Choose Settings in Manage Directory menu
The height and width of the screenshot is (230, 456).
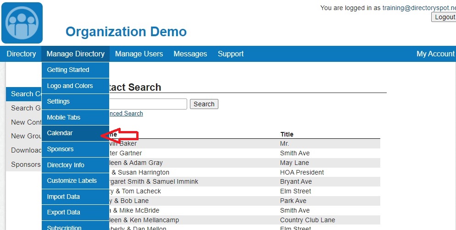[x=58, y=101]
